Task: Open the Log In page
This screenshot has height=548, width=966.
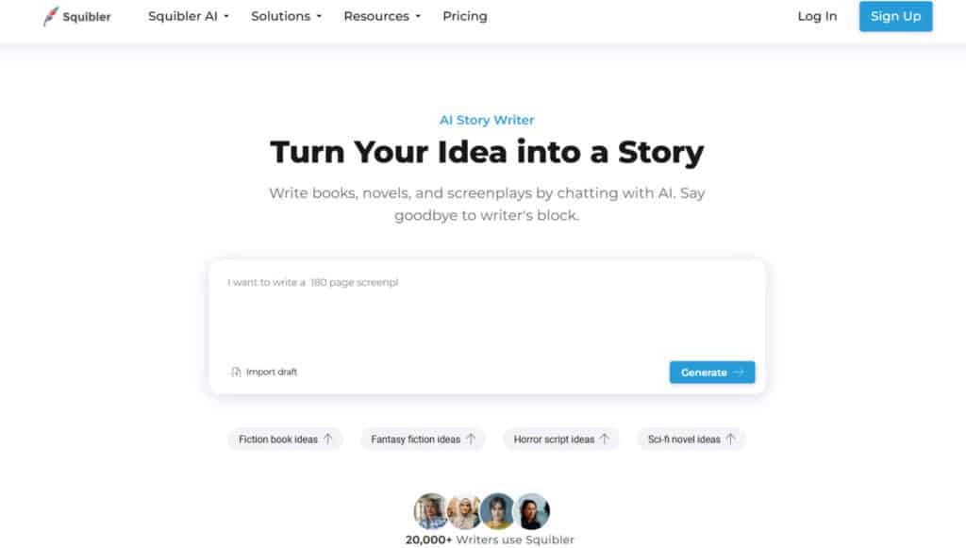Action: (817, 16)
